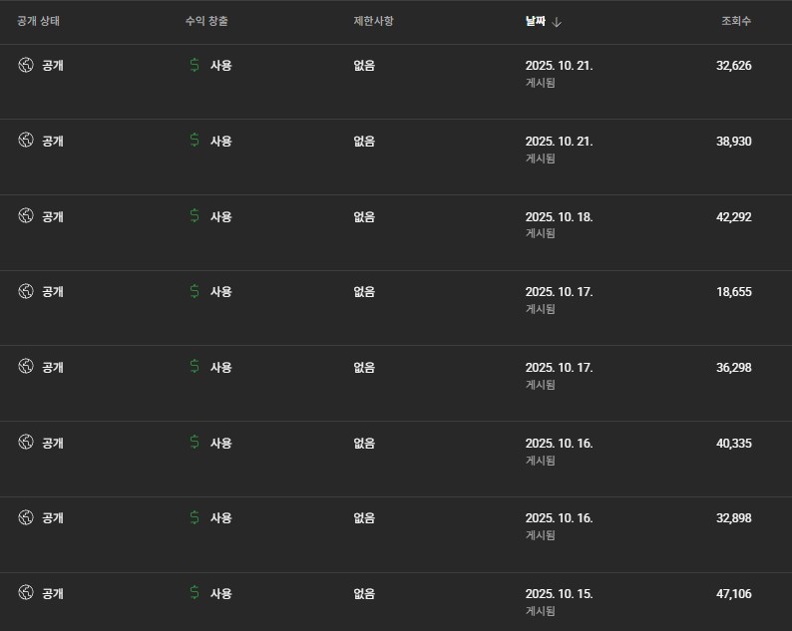Toggle the sort arrow next to 날짜
This screenshot has width=792, height=631.
coord(557,21)
